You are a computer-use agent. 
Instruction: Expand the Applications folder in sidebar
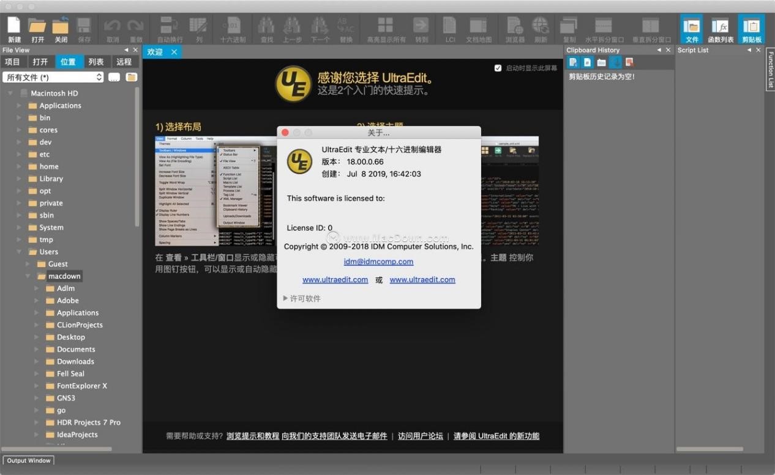click(x=19, y=105)
